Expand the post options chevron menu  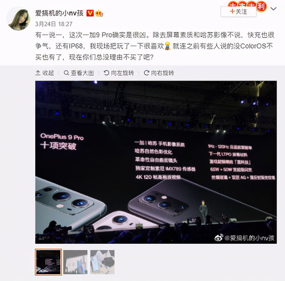[x=274, y=9]
